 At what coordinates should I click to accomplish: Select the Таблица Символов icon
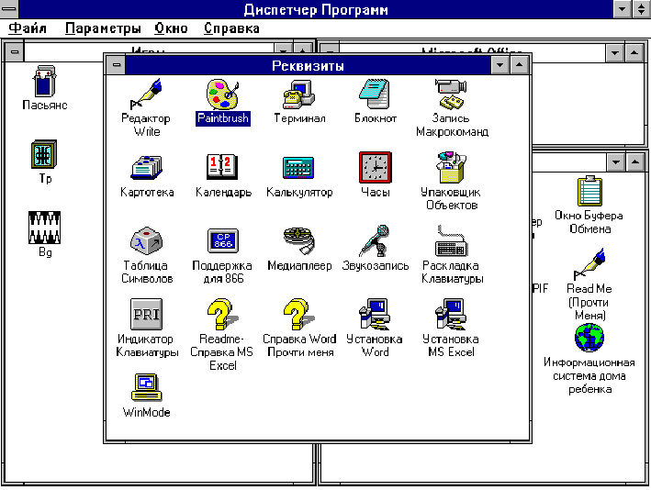[146, 240]
